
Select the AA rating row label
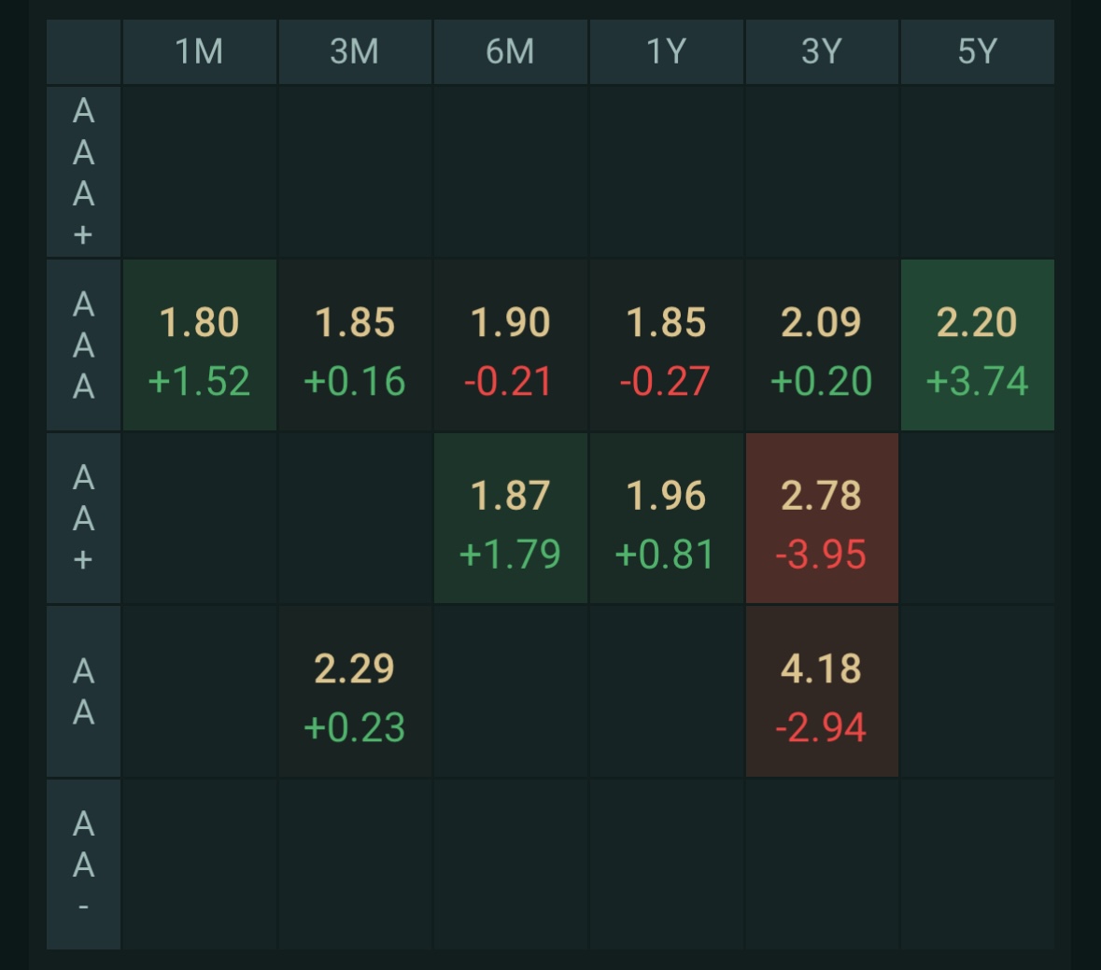[x=84, y=692]
